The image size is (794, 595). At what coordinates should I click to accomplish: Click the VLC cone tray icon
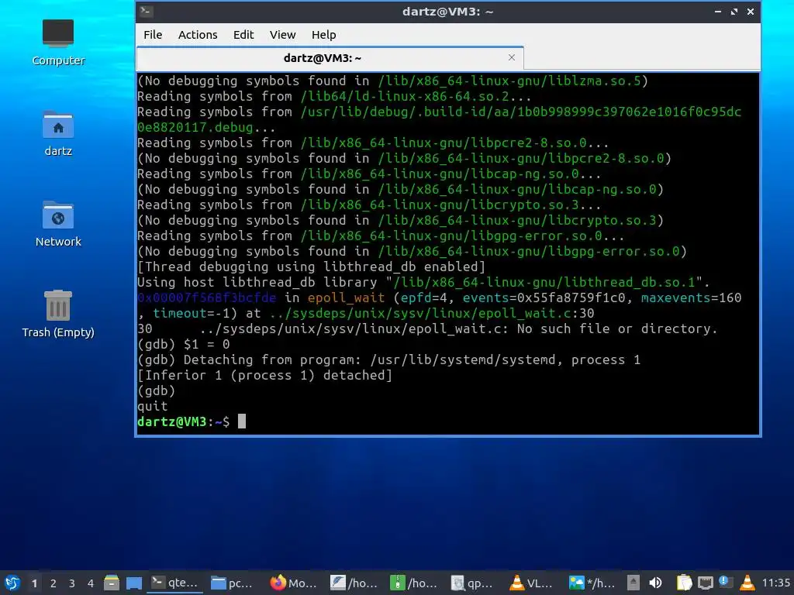pos(747,583)
